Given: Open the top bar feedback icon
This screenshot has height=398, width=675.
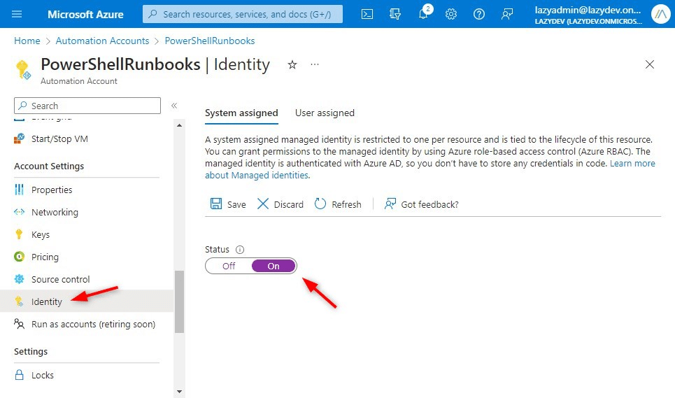Looking at the screenshot, I should point(506,14).
